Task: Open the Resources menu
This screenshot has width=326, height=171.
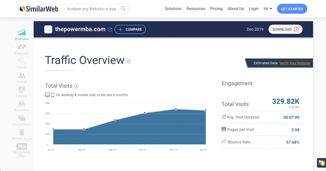Action: tap(196, 9)
